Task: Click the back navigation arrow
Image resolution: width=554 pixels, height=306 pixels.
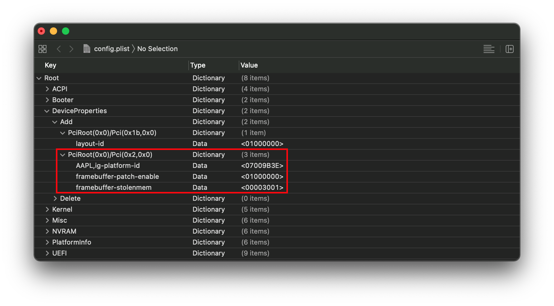Action: (x=59, y=49)
